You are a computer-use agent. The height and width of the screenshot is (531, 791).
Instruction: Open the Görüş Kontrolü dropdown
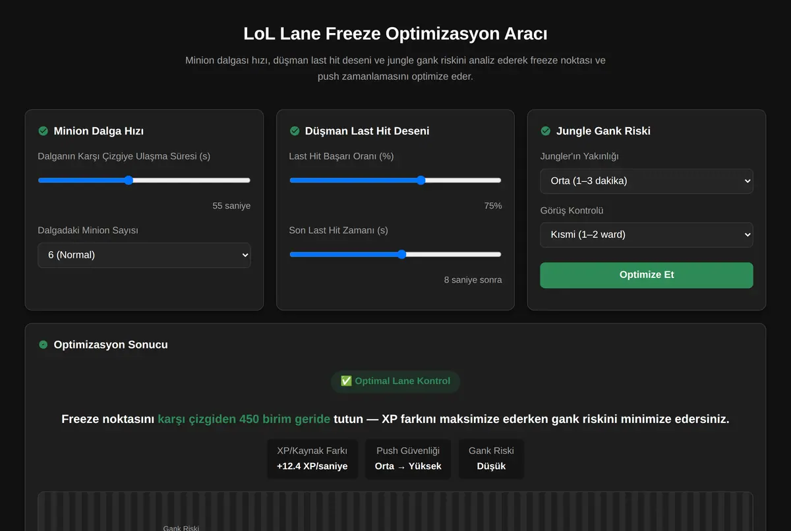tap(647, 235)
